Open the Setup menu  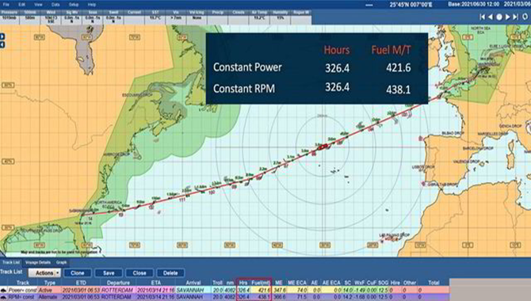74,5
